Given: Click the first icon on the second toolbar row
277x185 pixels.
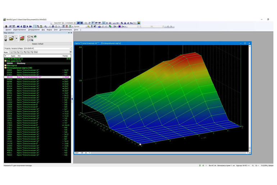Looking at the screenshot, I should coord(6,26).
